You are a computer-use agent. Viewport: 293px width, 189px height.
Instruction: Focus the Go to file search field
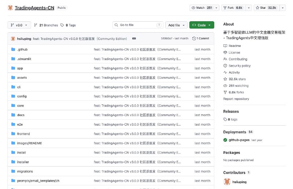[x=138, y=25]
